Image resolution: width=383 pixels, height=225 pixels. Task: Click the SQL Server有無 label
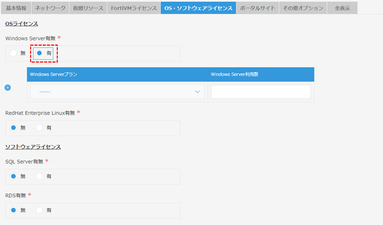(24, 161)
